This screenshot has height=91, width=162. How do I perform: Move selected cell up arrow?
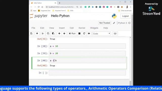click(x=59, y=34)
